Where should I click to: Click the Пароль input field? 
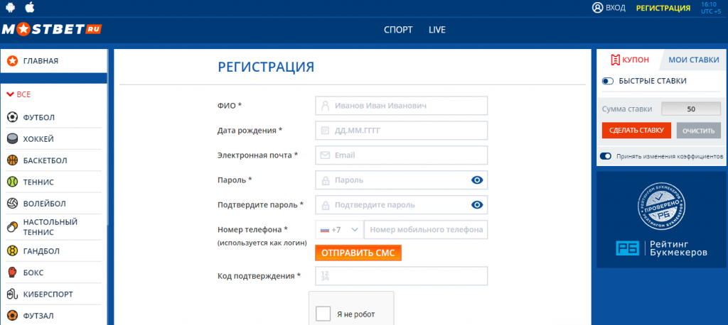[401, 180]
